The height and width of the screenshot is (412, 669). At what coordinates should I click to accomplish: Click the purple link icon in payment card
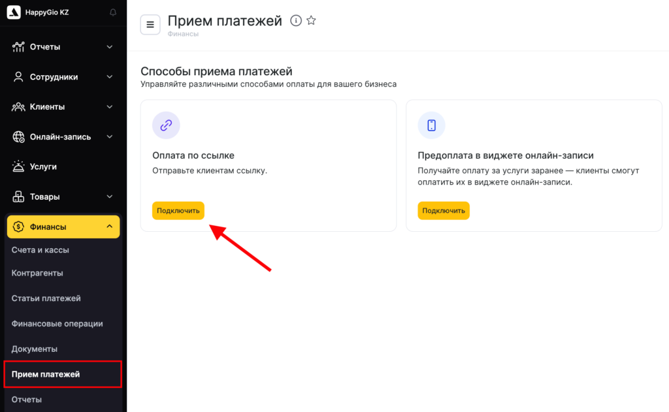click(x=166, y=125)
